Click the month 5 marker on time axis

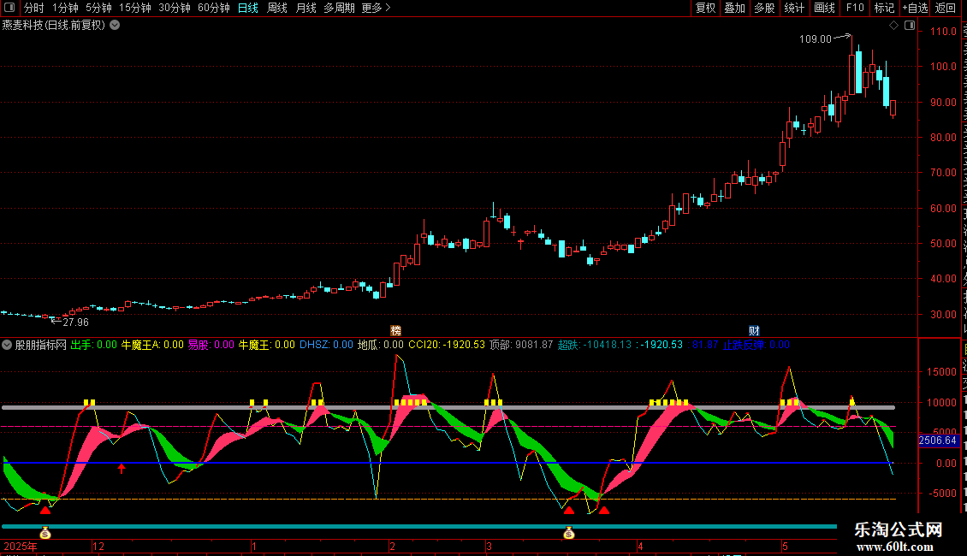[785, 546]
